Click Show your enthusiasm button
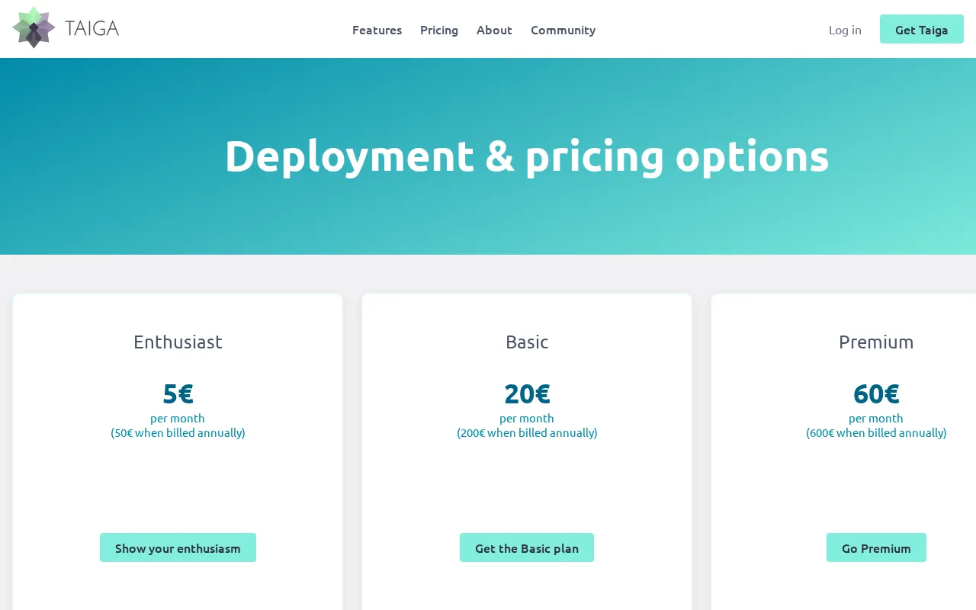976x610 pixels. pos(178,547)
